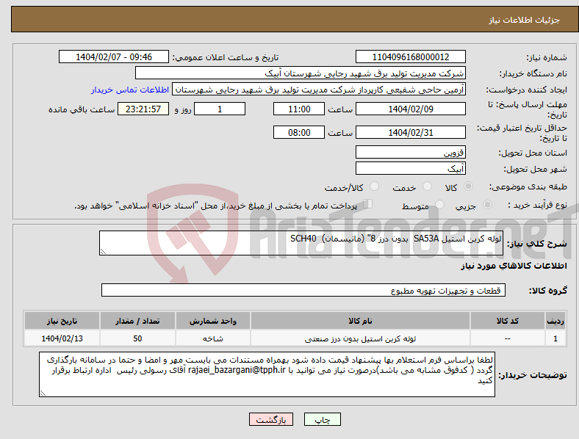Click the اطلاعات کالاهای مورد نیاز heading
The width and height of the screenshot is (579, 439).
pyautogui.click(x=514, y=266)
